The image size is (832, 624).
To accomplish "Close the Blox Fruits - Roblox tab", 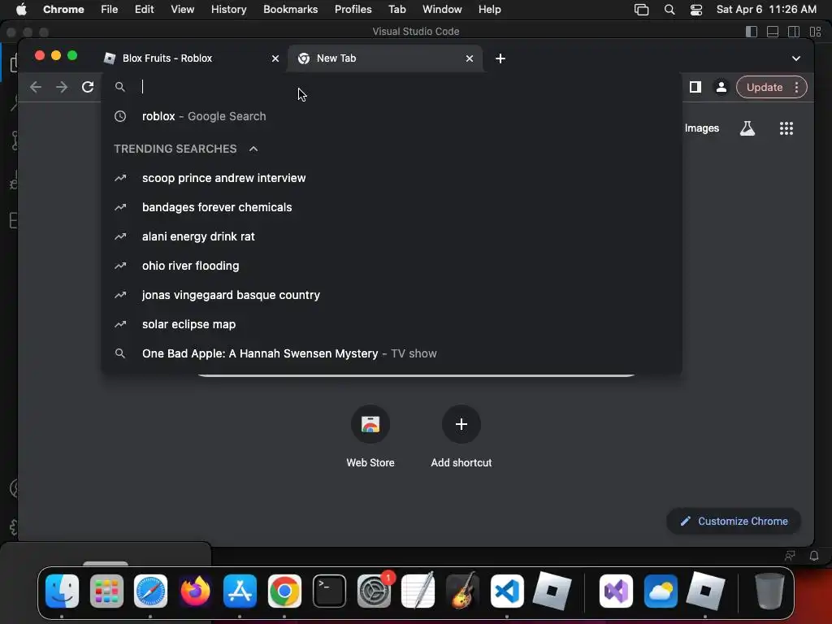I will point(275,58).
